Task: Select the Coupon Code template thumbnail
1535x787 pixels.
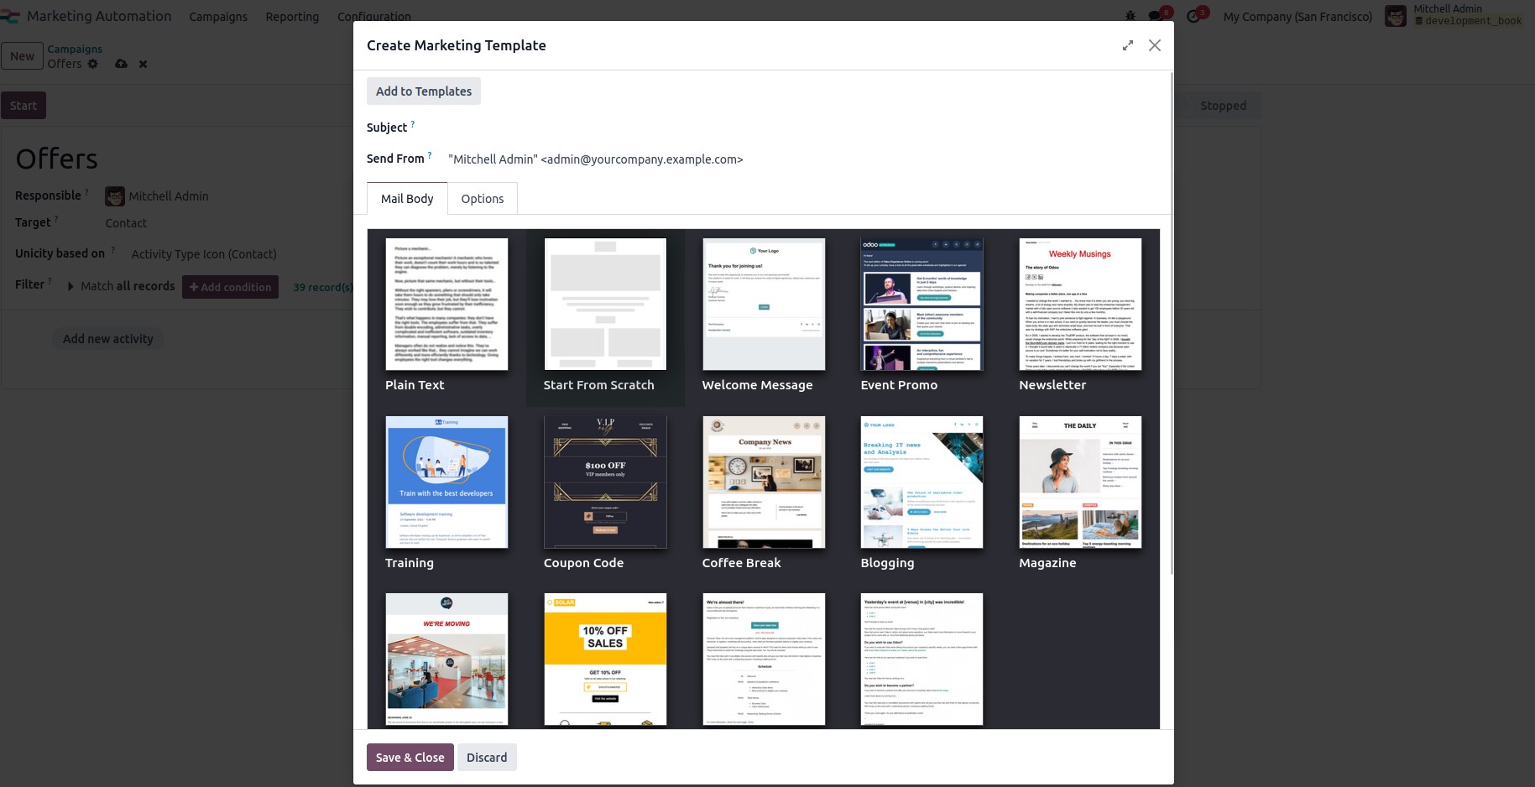Action: click(x=604, y=482)
